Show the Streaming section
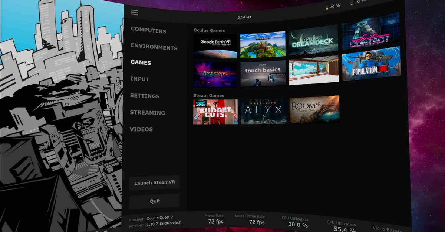This screenshot has width=445, height=232. 147,113
